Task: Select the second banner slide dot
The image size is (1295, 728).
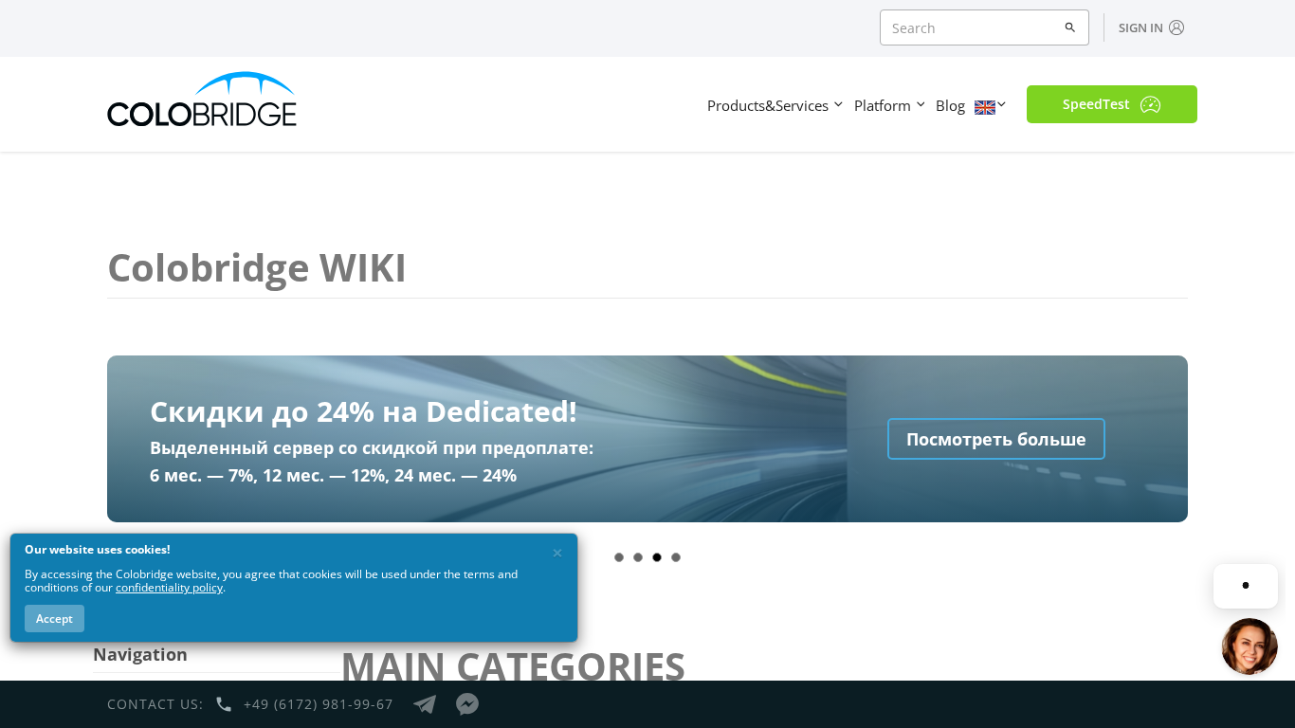Action: [638, 557]
